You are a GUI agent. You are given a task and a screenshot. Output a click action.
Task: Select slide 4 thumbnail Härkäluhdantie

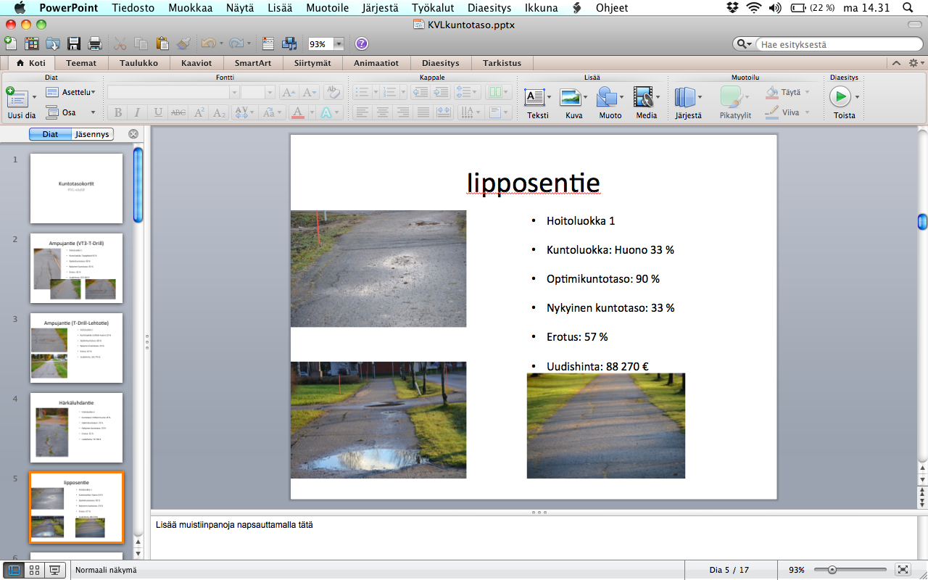pyautogui.click(x=76, y=428)
